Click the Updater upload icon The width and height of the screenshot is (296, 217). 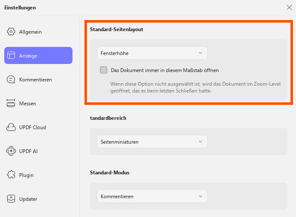click(x=11, y=199)
